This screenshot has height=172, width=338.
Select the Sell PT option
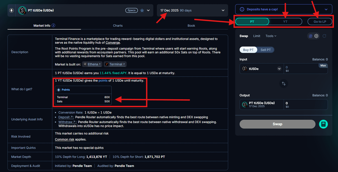(x=265, y=50)
